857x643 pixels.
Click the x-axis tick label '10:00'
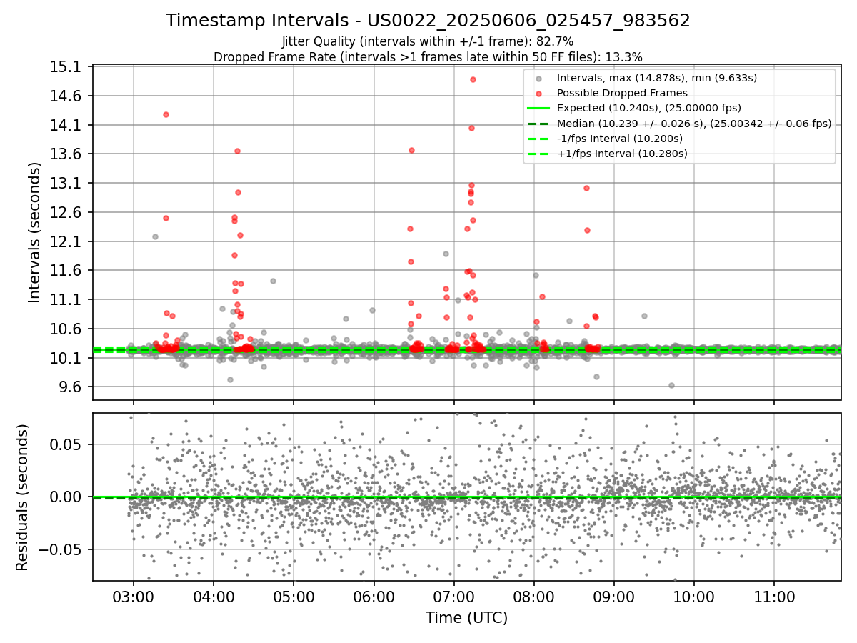tap(694, 596)
